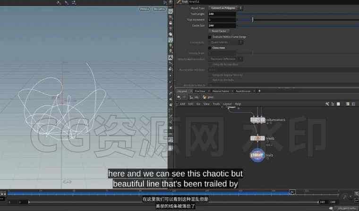Viewport: 359px width, 211px height.
Task: Click the Cache Size slider bar
Action: point(298,25)
